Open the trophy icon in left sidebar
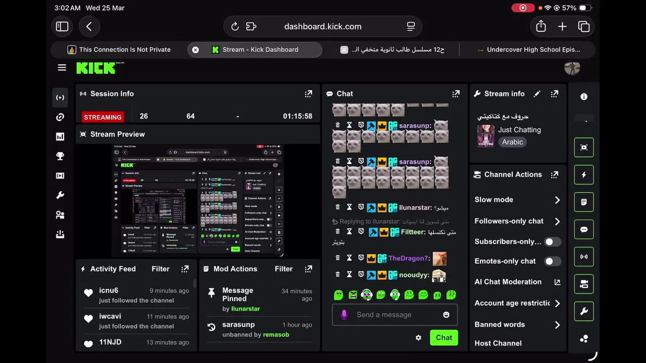 (60, 156)
